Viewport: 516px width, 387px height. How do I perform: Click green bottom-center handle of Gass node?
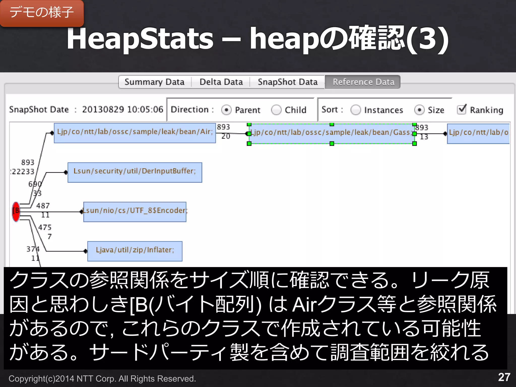pos(332,144)
